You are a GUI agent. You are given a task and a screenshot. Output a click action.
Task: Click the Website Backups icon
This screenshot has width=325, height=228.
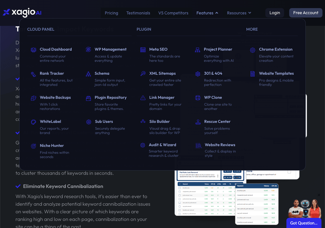tap(34, 98)
